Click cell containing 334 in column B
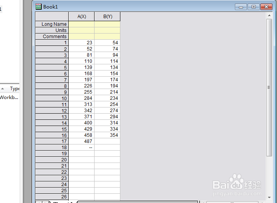Image resolution: width=277 pixels, height=203 pixels. (107, 129)
